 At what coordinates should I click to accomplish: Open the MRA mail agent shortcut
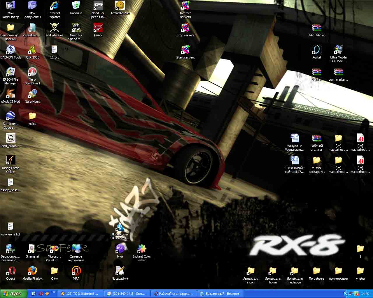click(76, 274)
